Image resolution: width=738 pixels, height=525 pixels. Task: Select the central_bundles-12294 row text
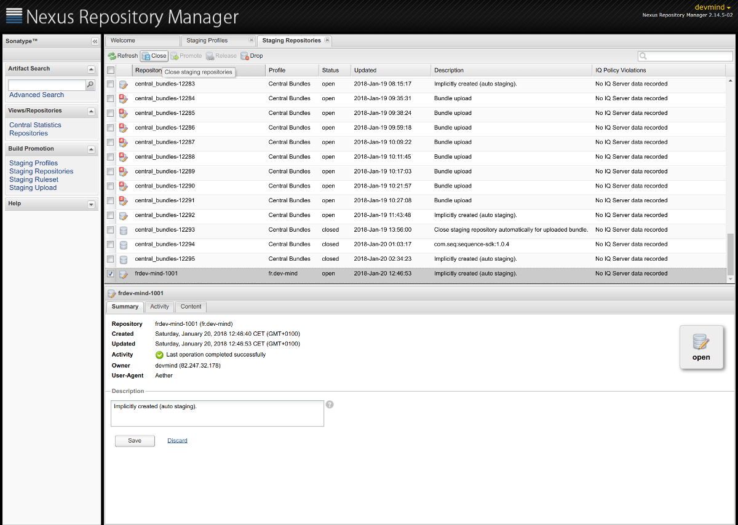[165, 245]
